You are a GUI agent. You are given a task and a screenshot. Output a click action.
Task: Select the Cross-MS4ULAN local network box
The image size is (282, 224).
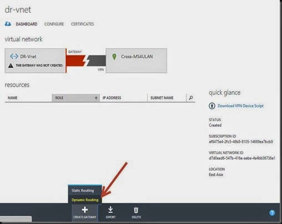coord(137,61)
